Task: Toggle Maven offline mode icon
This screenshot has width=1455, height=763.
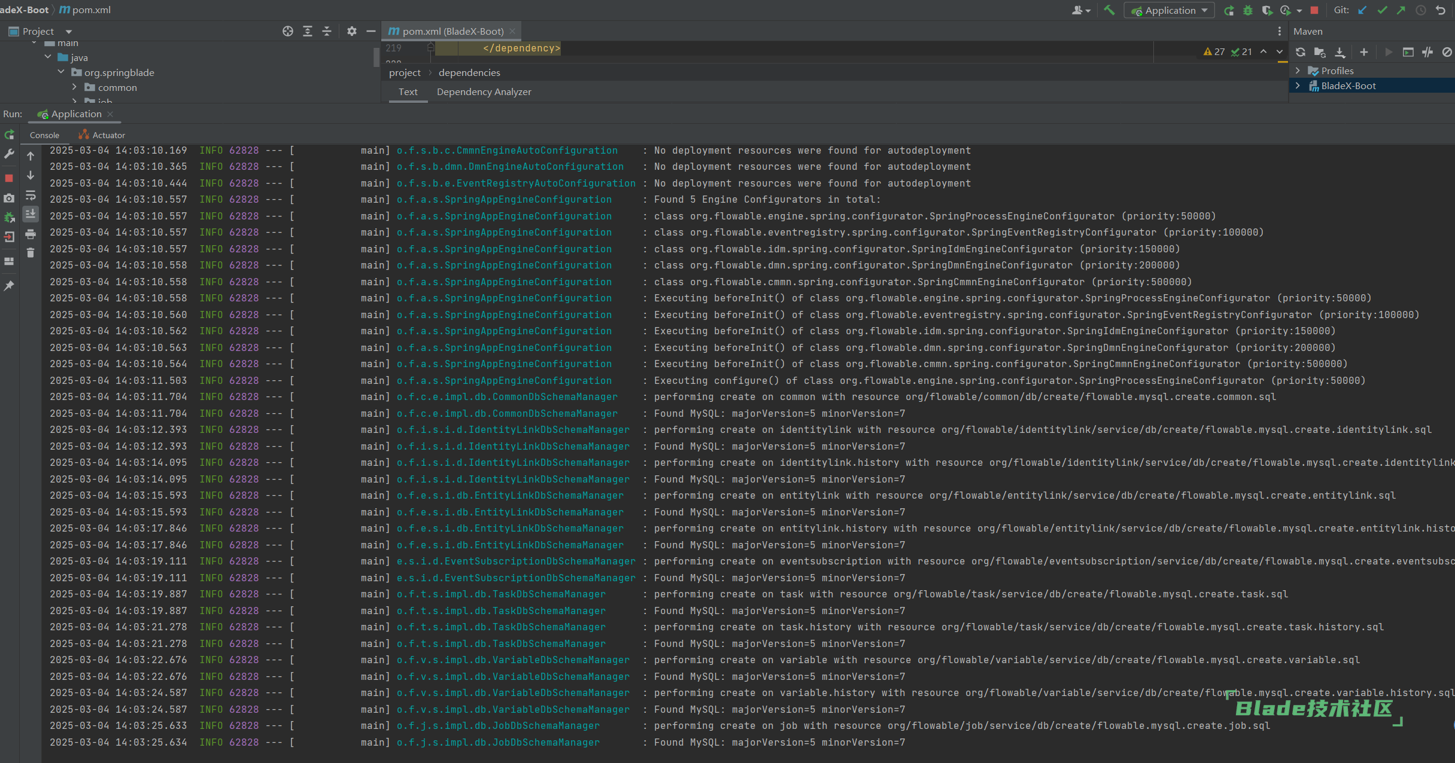Action: click(1427, 52)
